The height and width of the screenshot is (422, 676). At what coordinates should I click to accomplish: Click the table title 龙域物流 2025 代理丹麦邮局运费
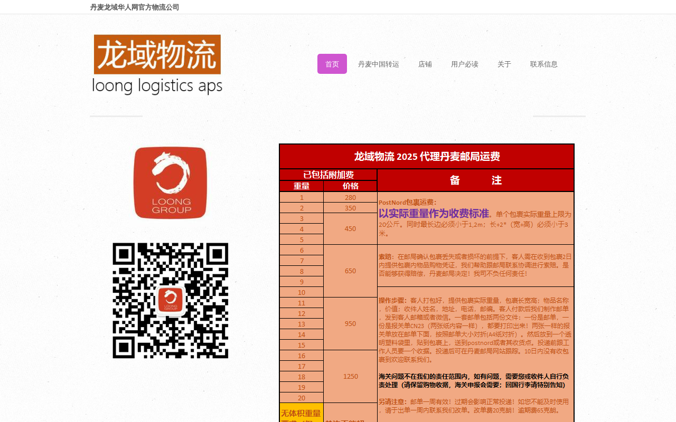427,157
